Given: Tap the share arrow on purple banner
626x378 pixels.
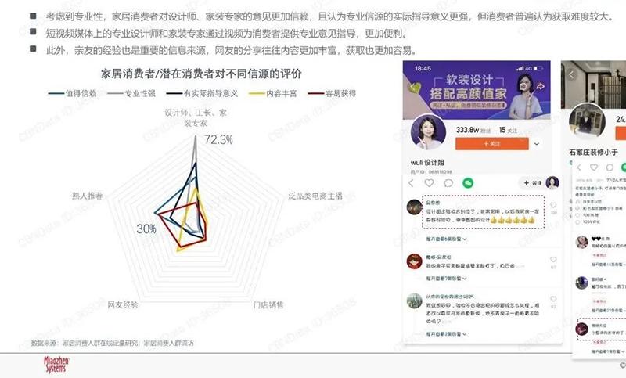Looking at the screenshot, I should pyautogui.click(x=540, y=86).
